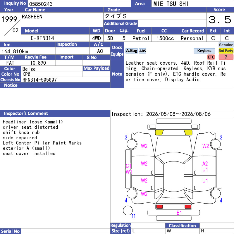Click the ABS equipment badge
Screen dimensions: 234x234
click(142, 51)
